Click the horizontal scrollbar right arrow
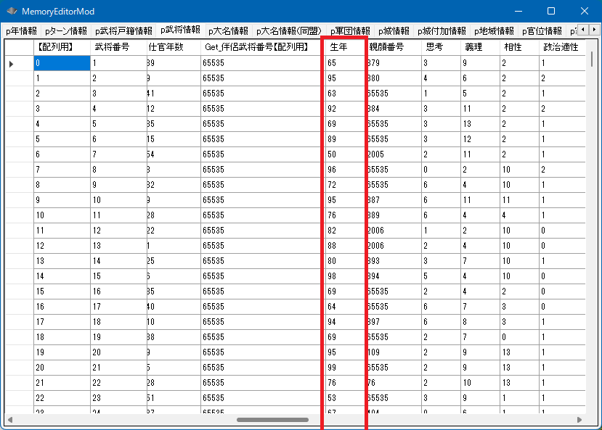Screen dimensions: 602x430 coord(579,420)
